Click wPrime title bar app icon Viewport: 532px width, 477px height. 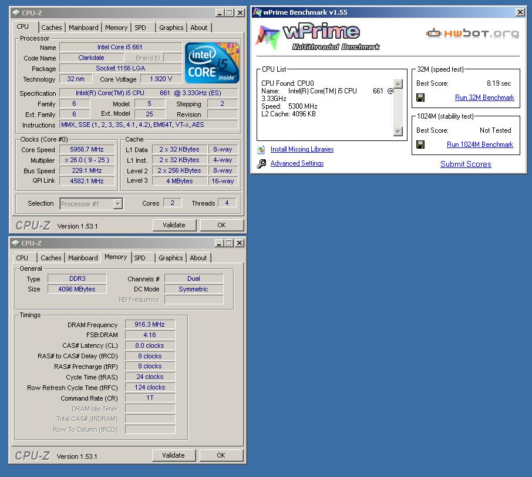(x=258, y=12)
